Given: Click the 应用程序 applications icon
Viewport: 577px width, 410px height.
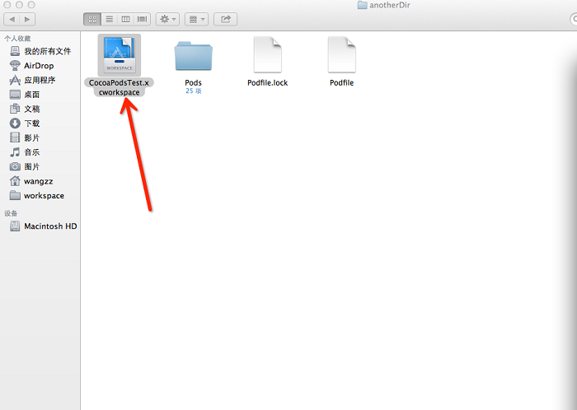Looking at the screenshot, I should [15, 80].
